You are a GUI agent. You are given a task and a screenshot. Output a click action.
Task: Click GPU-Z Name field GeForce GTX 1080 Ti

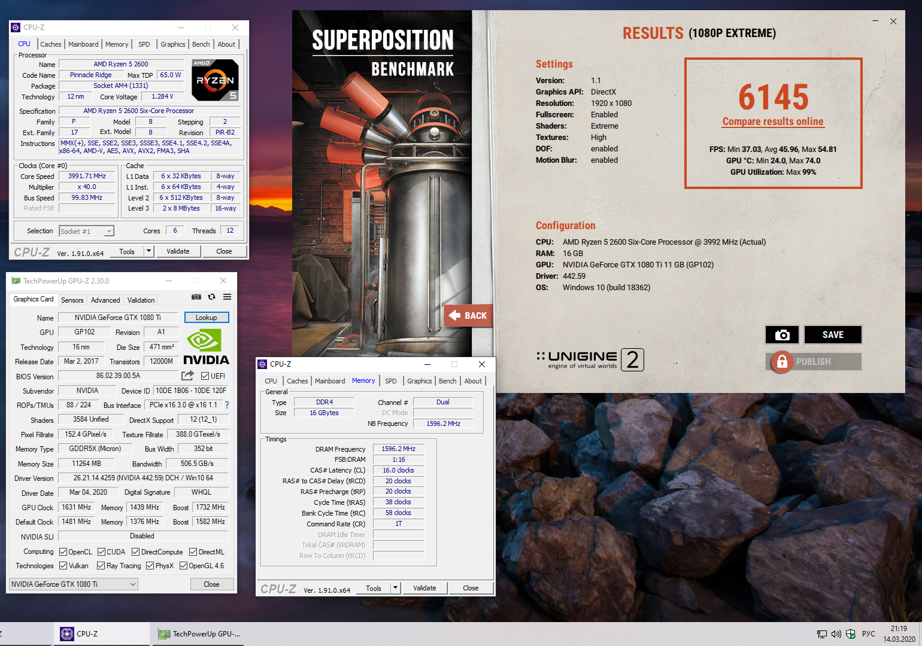118,318
